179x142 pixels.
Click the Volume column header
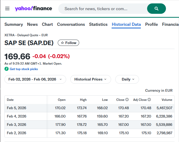pos(167,100)
